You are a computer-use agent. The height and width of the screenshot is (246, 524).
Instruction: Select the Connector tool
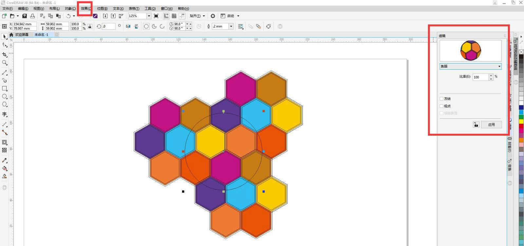(5, 132)
